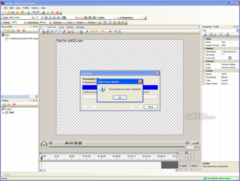Remove all source files with double red X
This screenshot has width=240, height=181.
(24, 31)
